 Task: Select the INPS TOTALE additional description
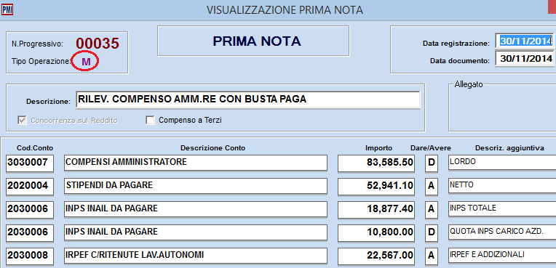click(501, 209)
